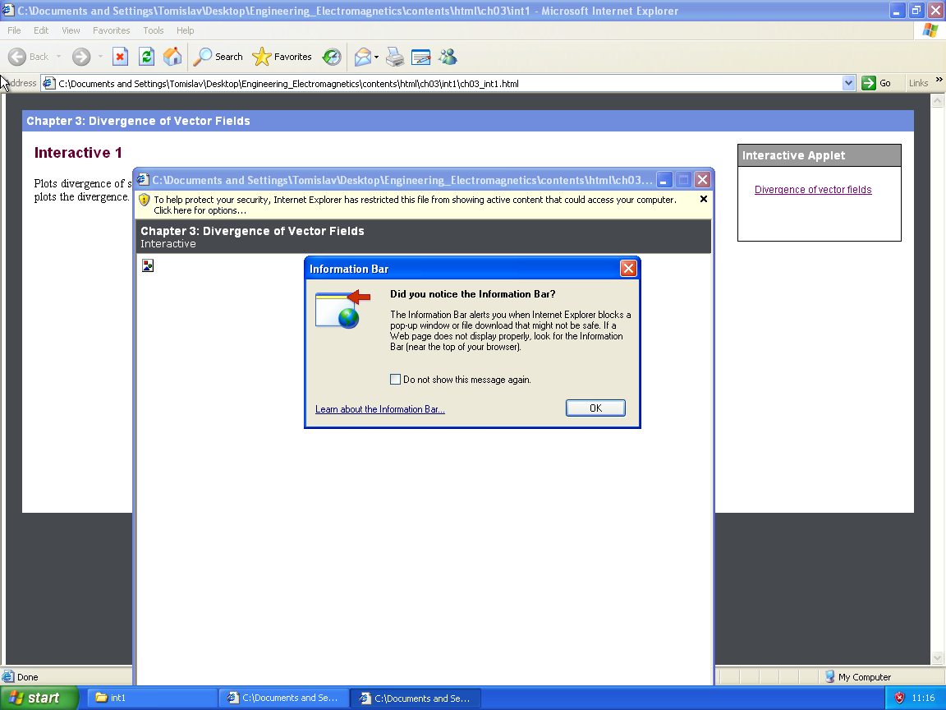This screenshot has width=946, height=710.
Task: Click the Mail envelope icon
Action: point(363,57)
